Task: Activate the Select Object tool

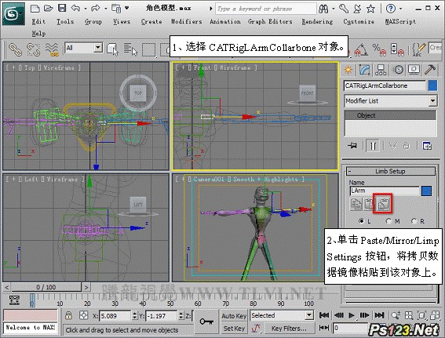Action: click(113, 49)
